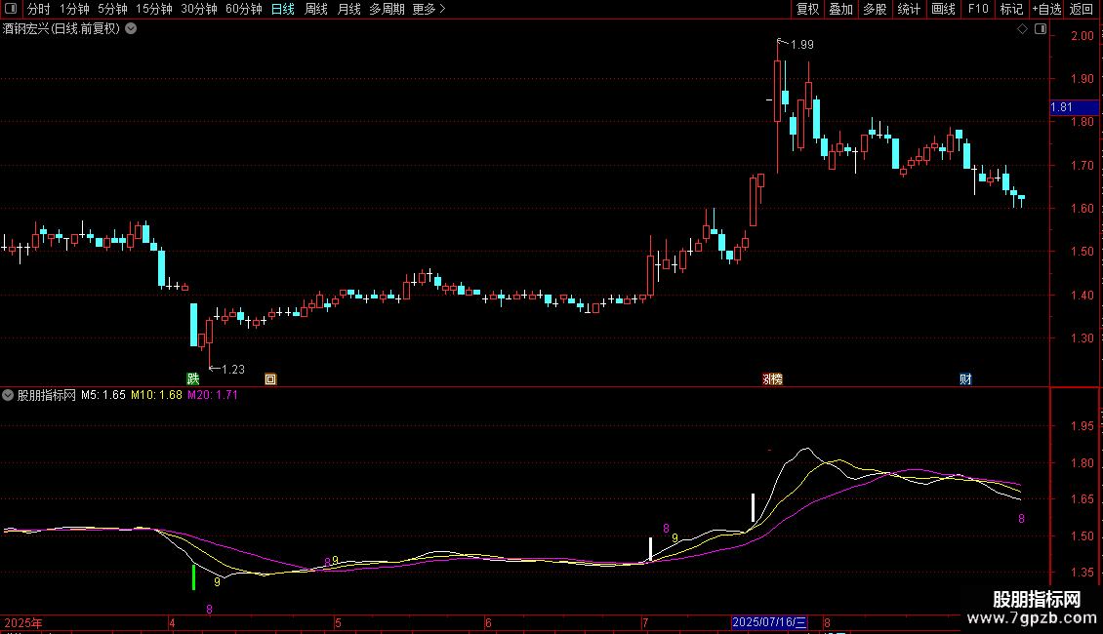Click the 2.00 price axis label
This screenshot has height=634, width=1103.
(x=1082, y=36)
